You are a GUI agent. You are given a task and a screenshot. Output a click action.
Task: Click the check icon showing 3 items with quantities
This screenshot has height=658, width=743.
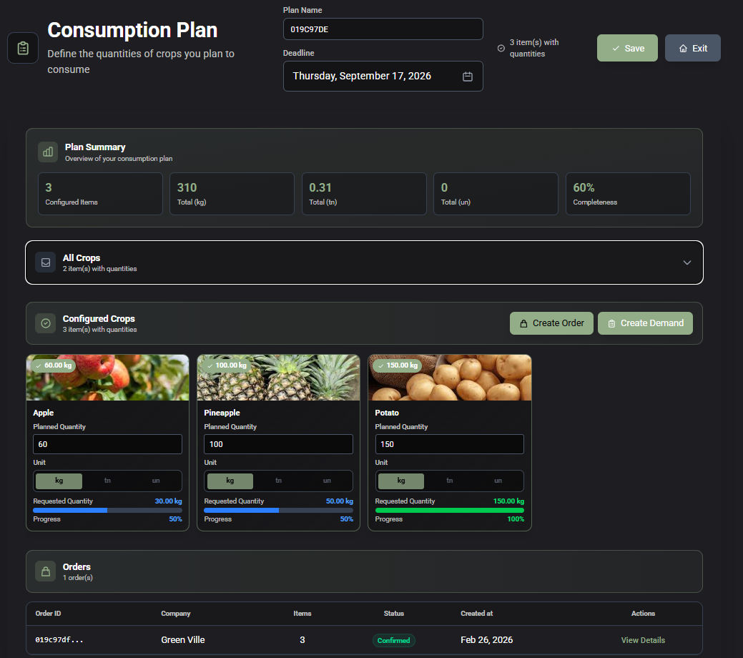point(501,49)
